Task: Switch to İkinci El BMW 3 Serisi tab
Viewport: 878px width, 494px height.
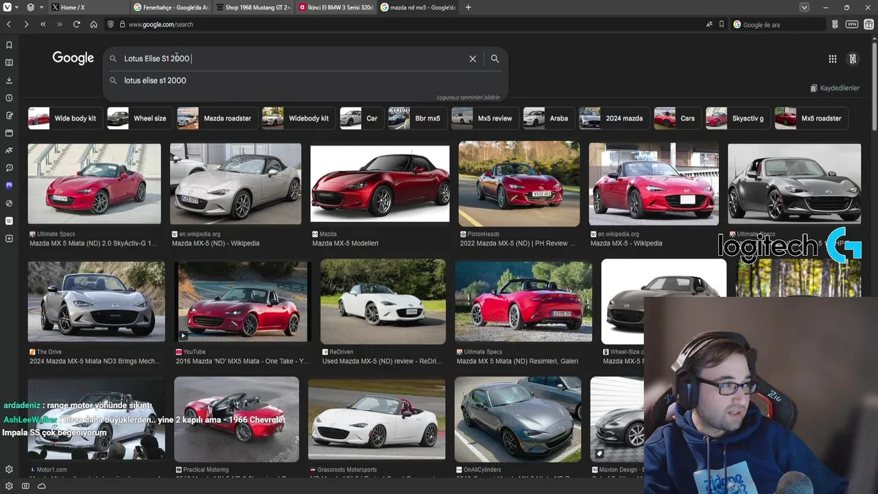Action: pos(335,8)
